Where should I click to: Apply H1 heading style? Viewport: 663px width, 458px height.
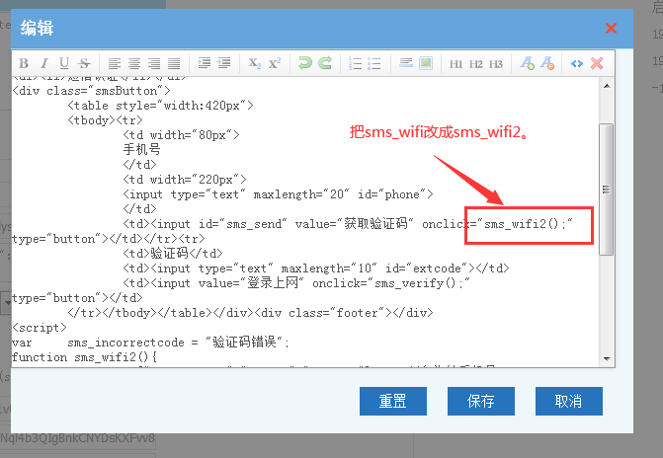coord(456,63)
